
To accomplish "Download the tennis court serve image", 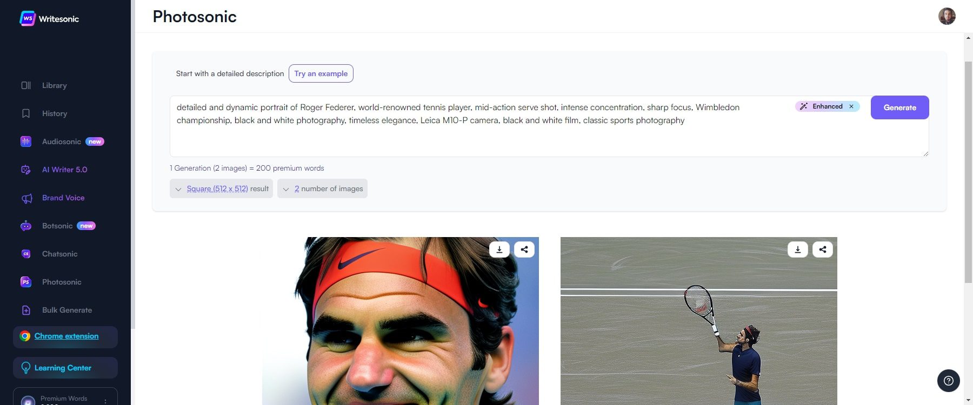I will coord(798,249).
